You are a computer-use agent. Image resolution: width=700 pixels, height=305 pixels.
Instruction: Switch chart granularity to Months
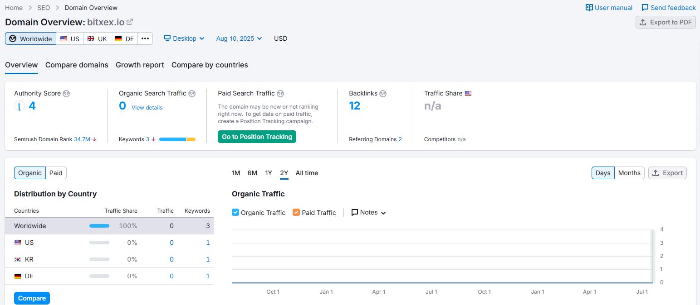(629, 173)
